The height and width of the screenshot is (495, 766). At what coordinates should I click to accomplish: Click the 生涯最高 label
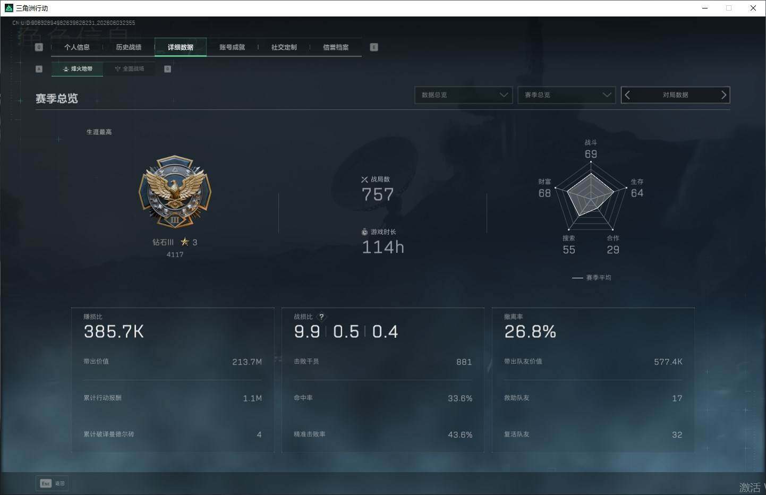point(99,132)
